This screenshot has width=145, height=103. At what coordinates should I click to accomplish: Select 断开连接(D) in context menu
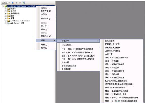[x=46, y=11]
